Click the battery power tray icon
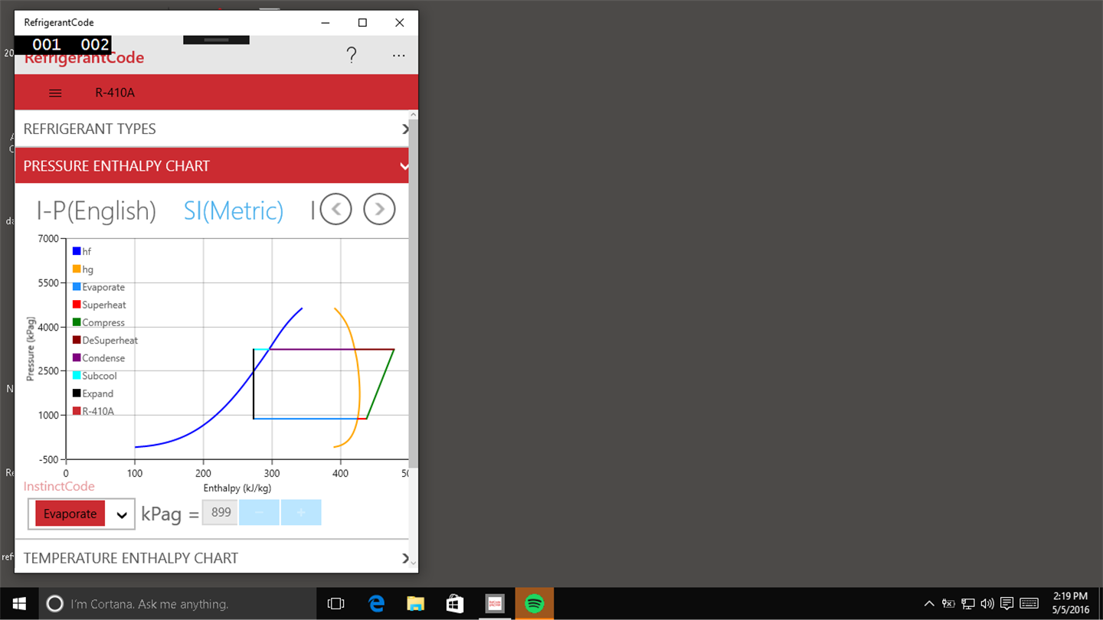Image resolution: width=1103 pixels, height=620 pixels. click(x=948, y=604)
